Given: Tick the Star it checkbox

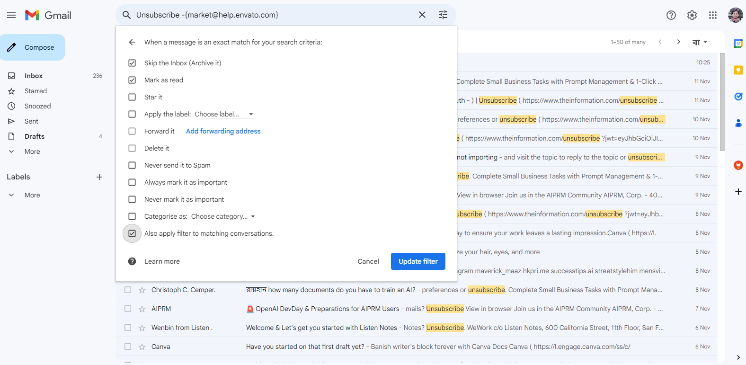Looking at the screenshot, I should 132,97.
